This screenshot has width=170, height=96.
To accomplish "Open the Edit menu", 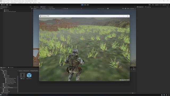I will pyautogui.click(x=4, y=3).
